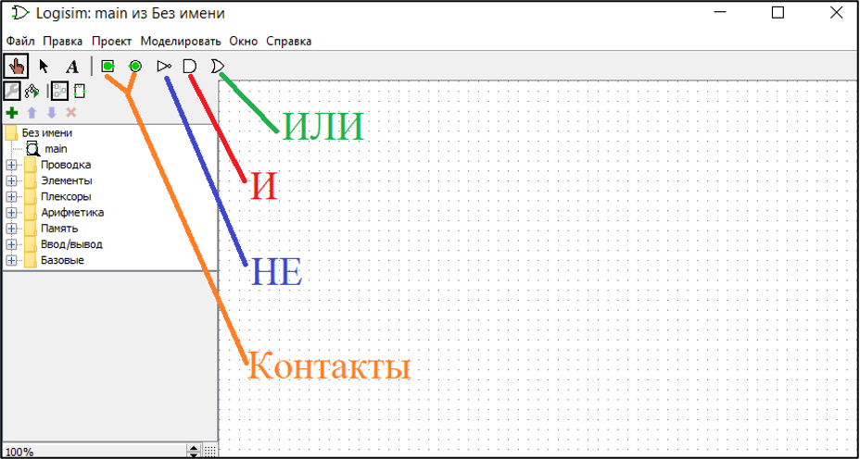
Task: Expand the Ввод/вывод library
Action: 11,244
